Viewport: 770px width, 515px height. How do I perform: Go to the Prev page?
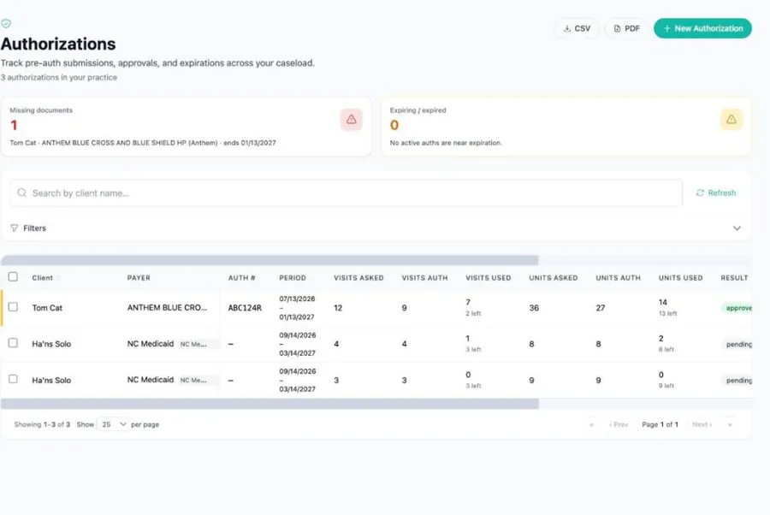619,424
